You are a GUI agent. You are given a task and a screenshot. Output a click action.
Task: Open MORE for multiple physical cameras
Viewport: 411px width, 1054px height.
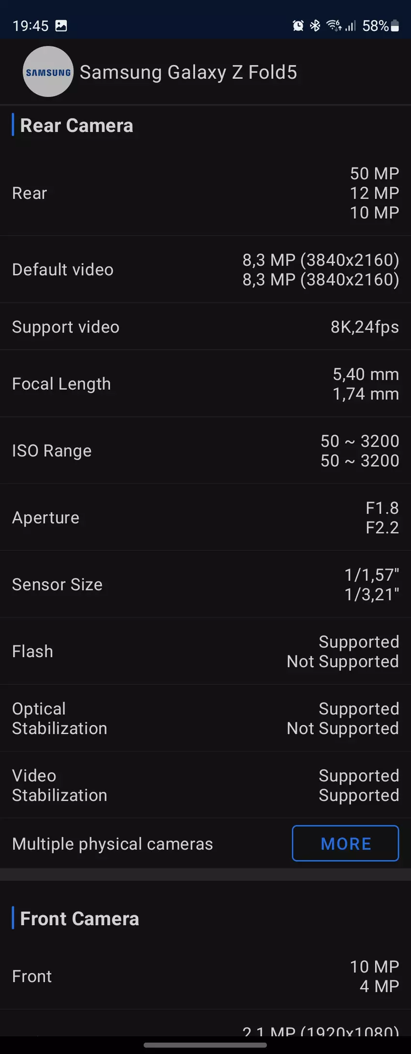[345, 843]
